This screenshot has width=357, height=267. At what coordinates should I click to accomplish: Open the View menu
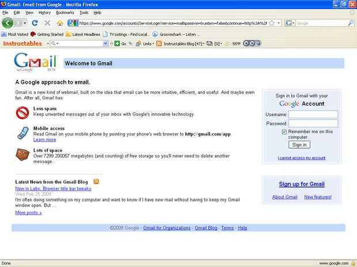(29, 13)
